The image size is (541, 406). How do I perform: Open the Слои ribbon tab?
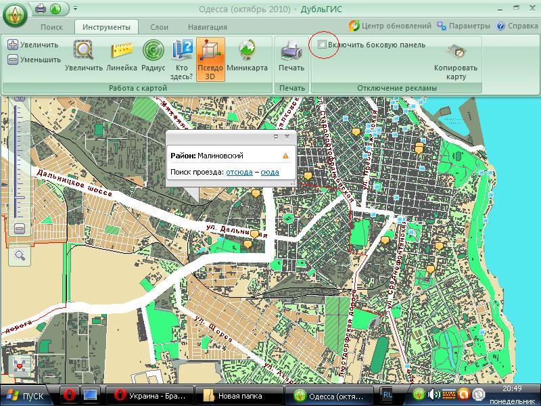pos(159,27)
